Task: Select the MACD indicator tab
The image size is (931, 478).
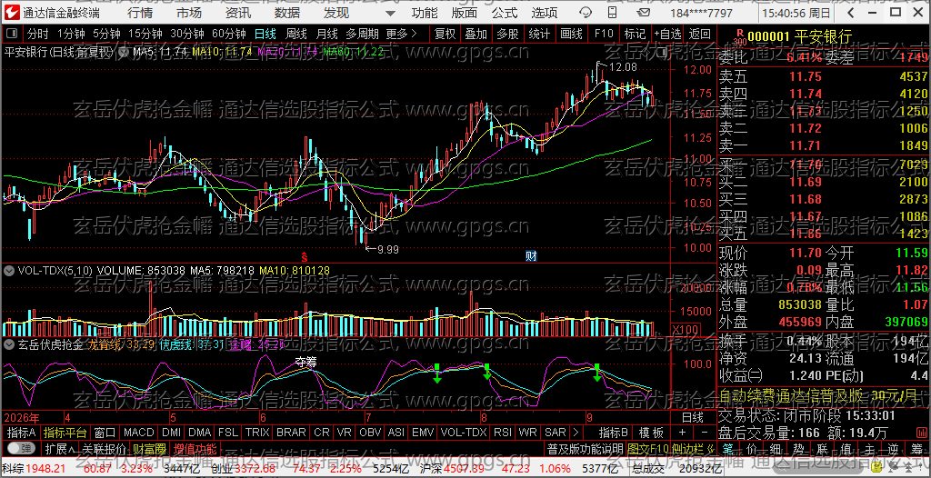Action: [139, 433]
